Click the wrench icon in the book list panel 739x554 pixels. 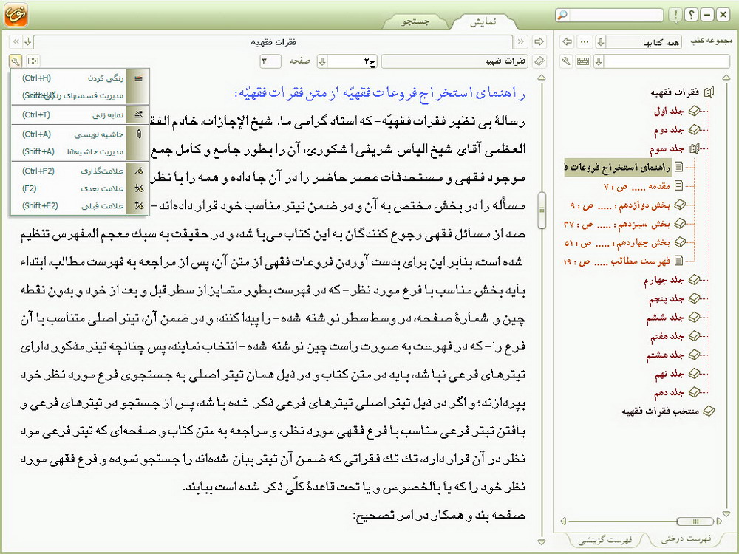[567, 61]
